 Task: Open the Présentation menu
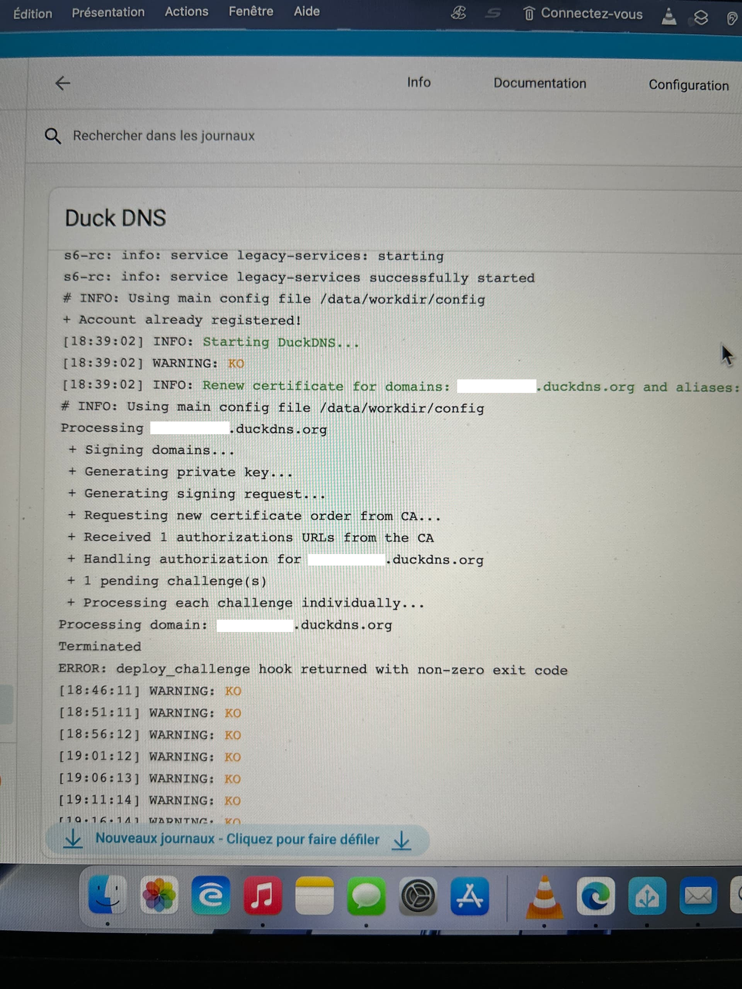108,12
